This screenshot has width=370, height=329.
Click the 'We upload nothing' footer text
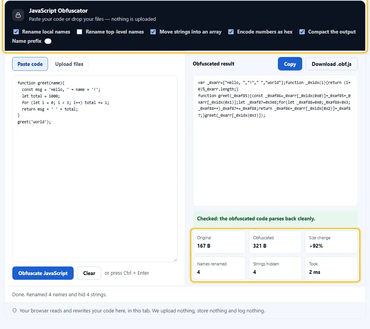pyautogui.click(x=173, y=311)
